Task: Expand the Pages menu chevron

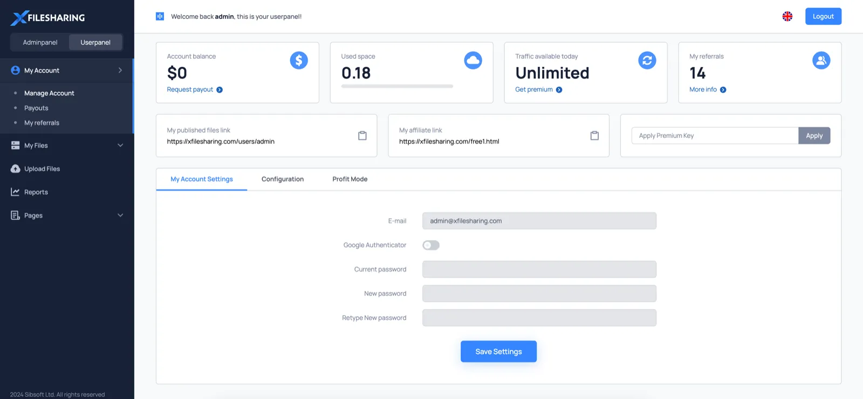Action: (x=120, y=215)
